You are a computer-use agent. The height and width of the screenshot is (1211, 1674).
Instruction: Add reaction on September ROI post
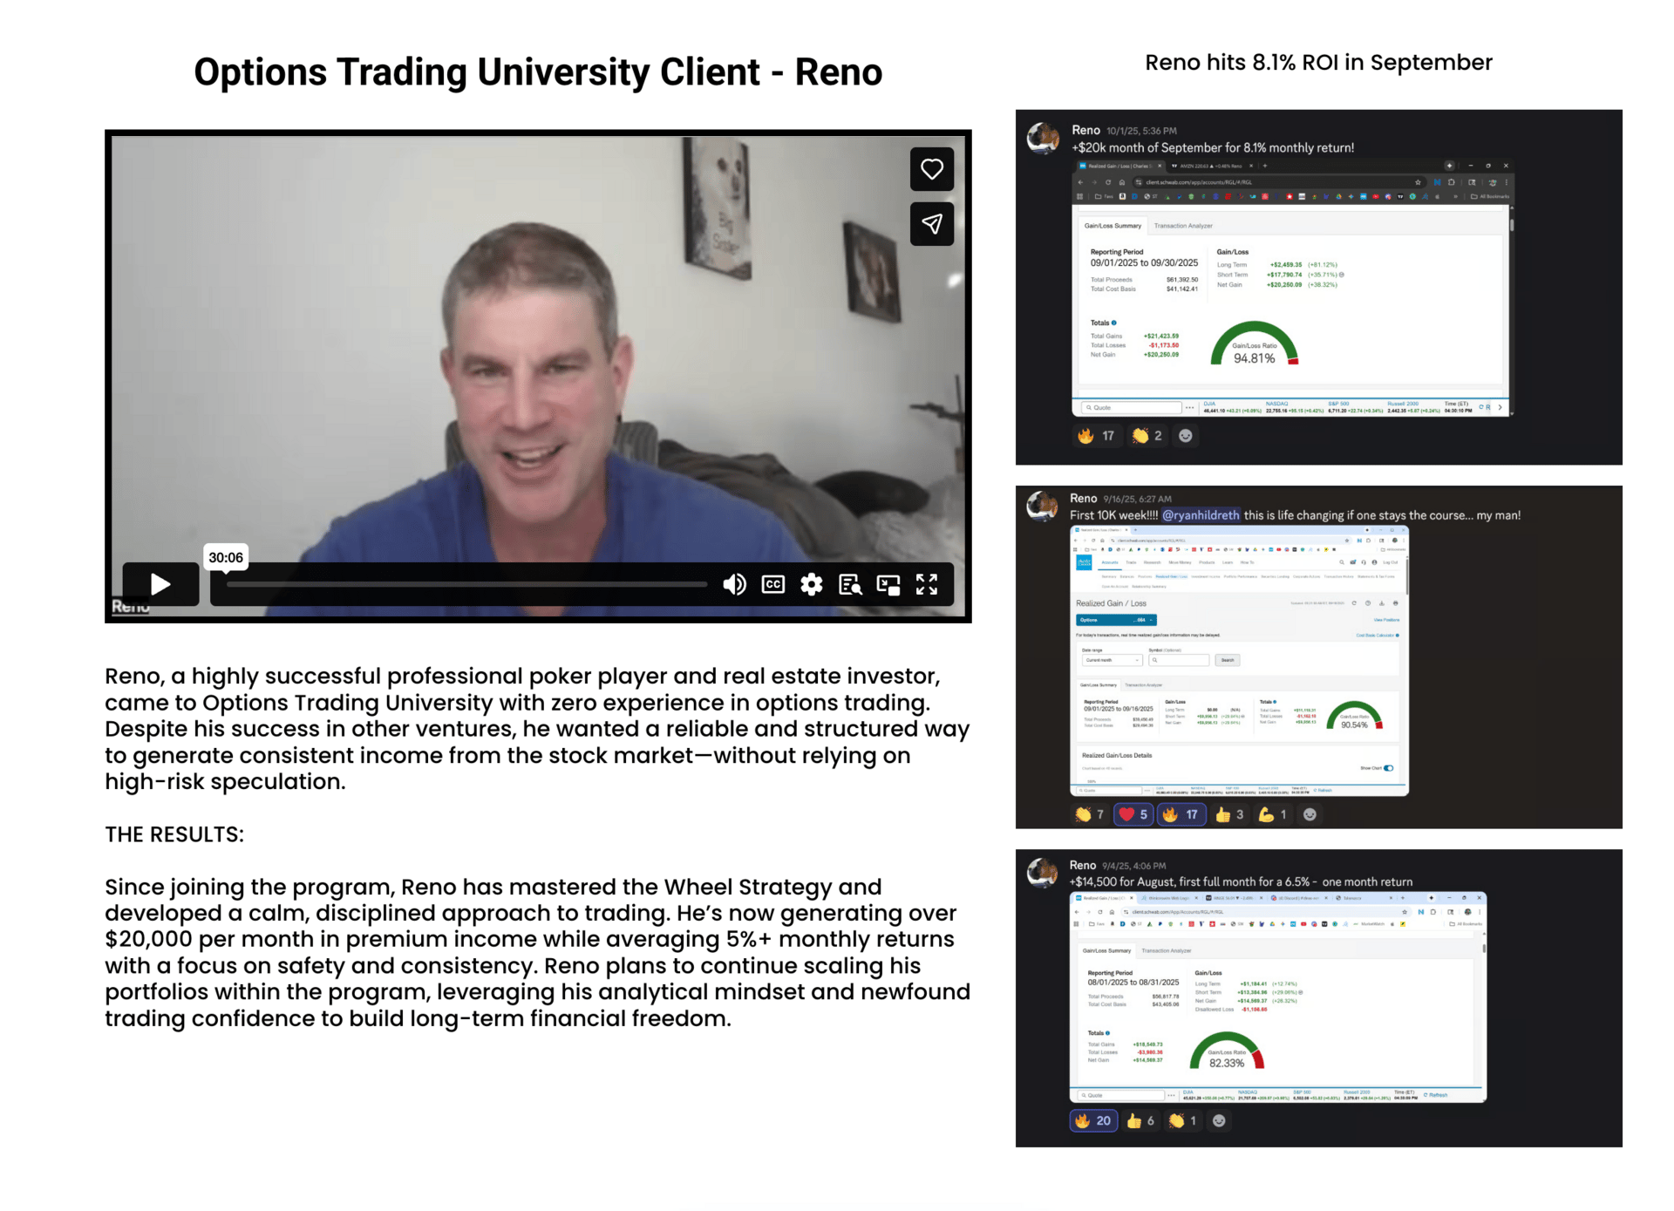coord(1185,436)
